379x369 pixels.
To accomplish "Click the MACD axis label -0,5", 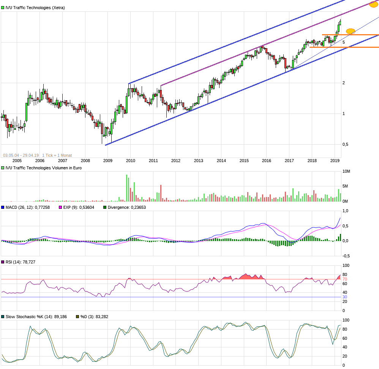I will pos(346,256).
